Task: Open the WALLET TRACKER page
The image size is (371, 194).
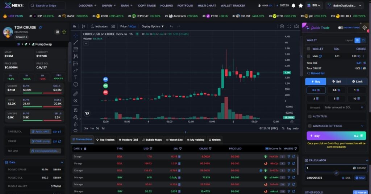Action: (x=233, y=5)
